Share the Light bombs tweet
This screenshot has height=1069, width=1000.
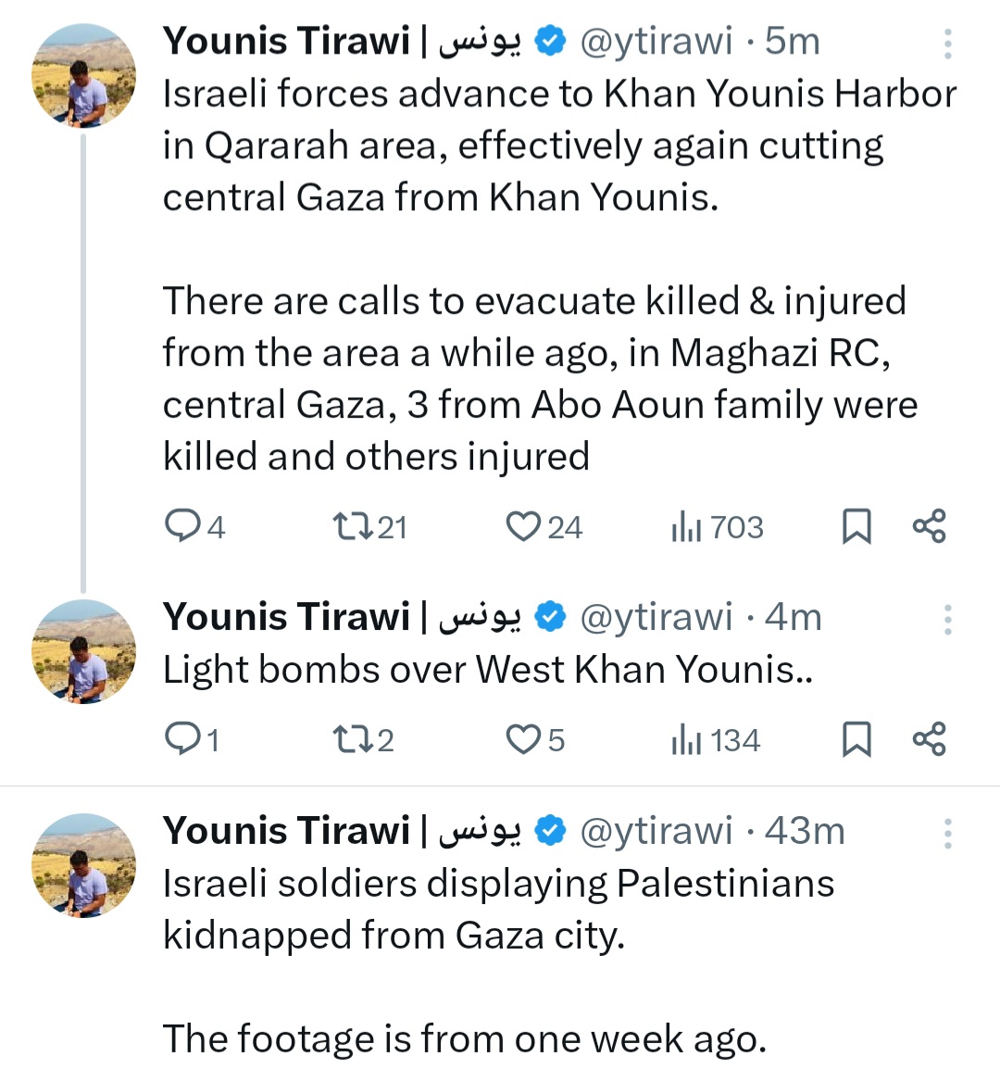(x=929, y=739)
